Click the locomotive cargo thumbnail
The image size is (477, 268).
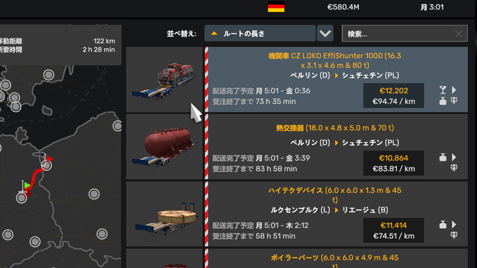point(164,79)
